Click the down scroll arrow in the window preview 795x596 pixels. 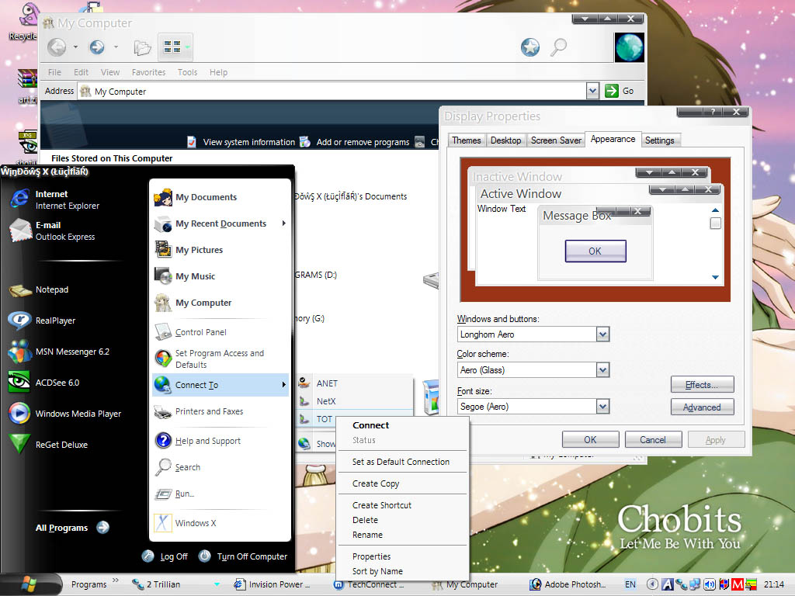pos(716,277)
